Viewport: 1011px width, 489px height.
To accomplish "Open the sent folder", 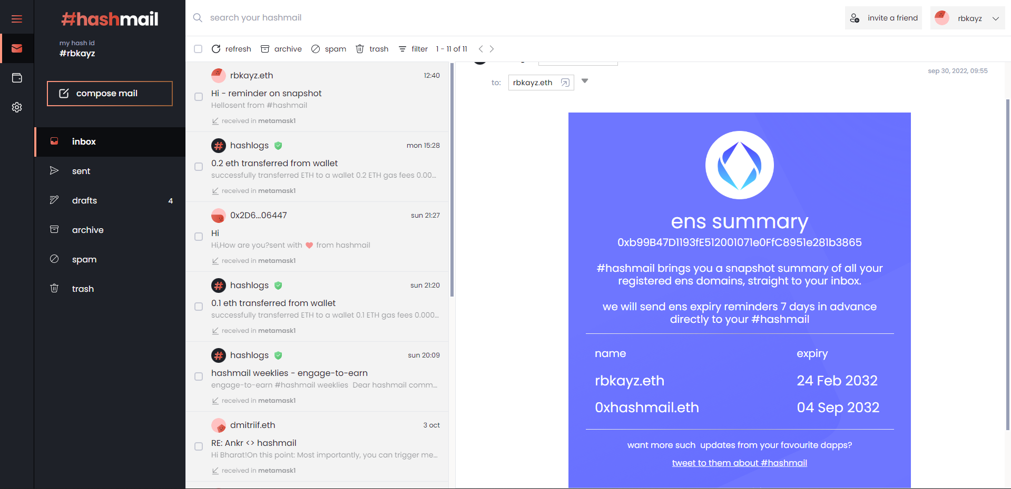I will [x=111, y=171].
